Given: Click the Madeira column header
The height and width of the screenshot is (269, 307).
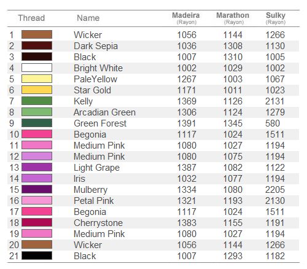Looking at the screenshot, I should tap(186, 18).
